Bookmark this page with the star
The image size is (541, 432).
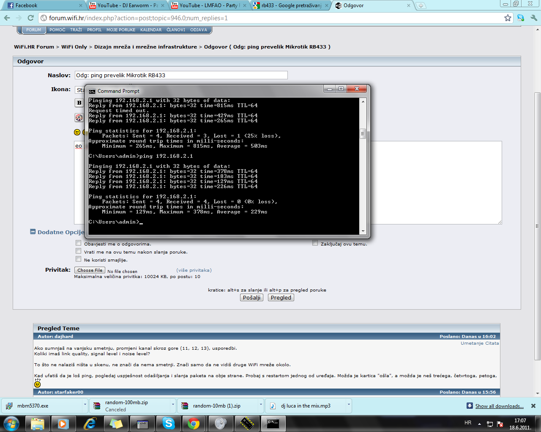point(508,18)
